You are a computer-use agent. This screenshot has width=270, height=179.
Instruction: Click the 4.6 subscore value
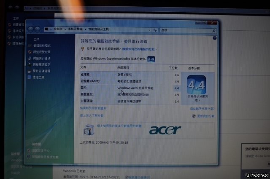(x=177, y=75)
